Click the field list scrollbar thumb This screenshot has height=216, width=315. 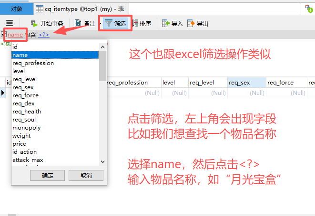(x=102, y=66)
